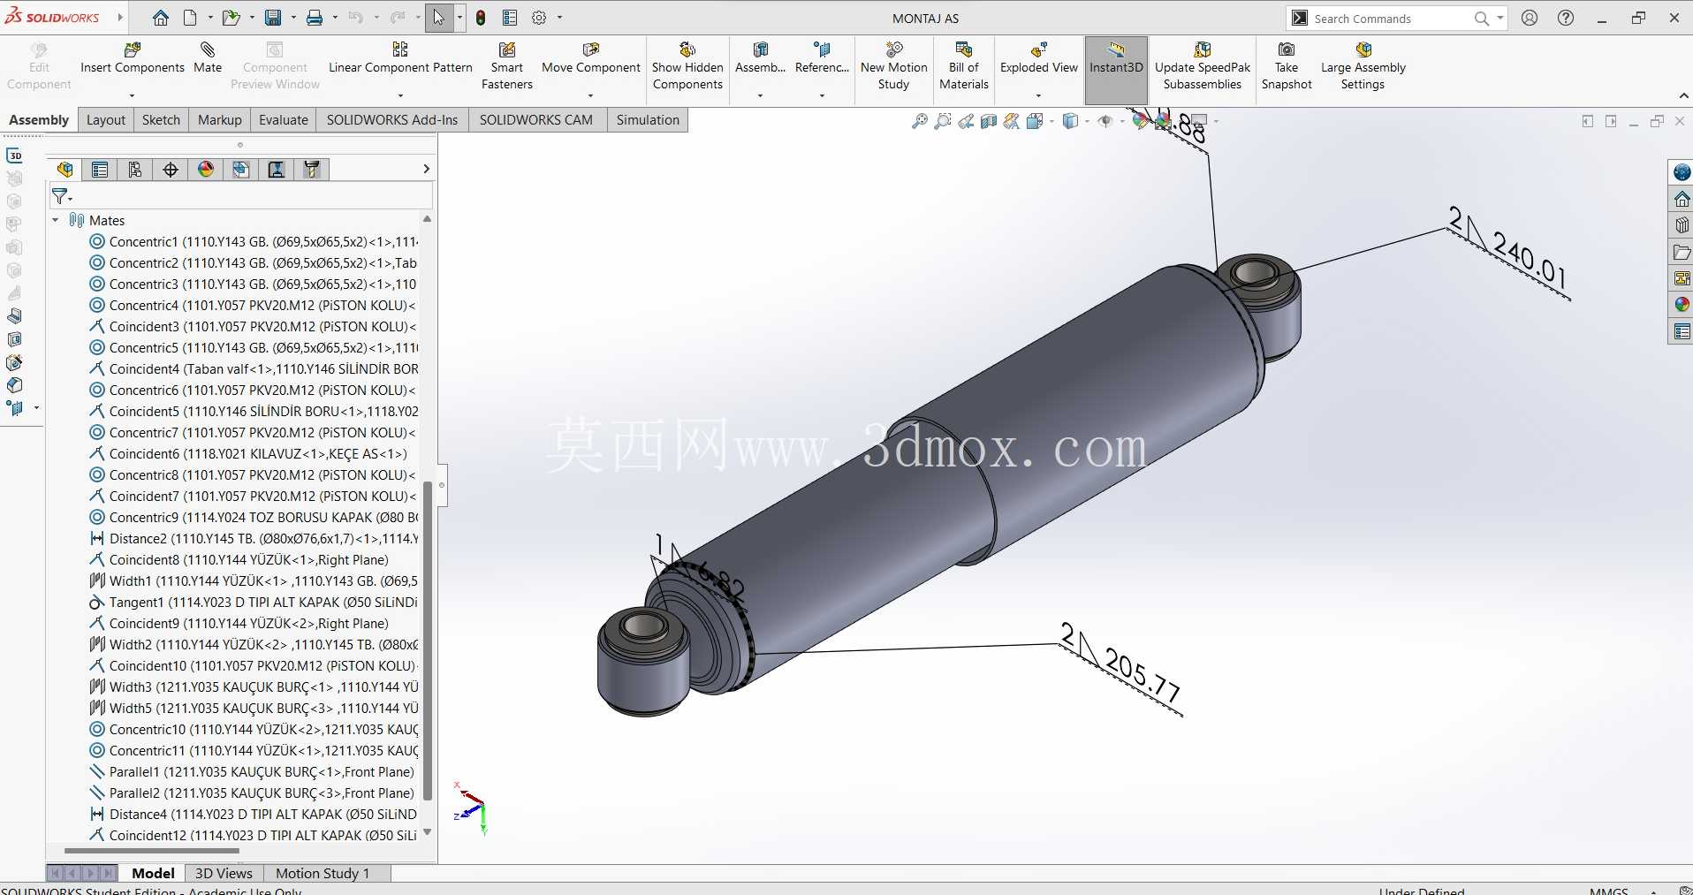Create a new document with the New icon
This screenshot has height=895, width=1693.
[190, 18]
